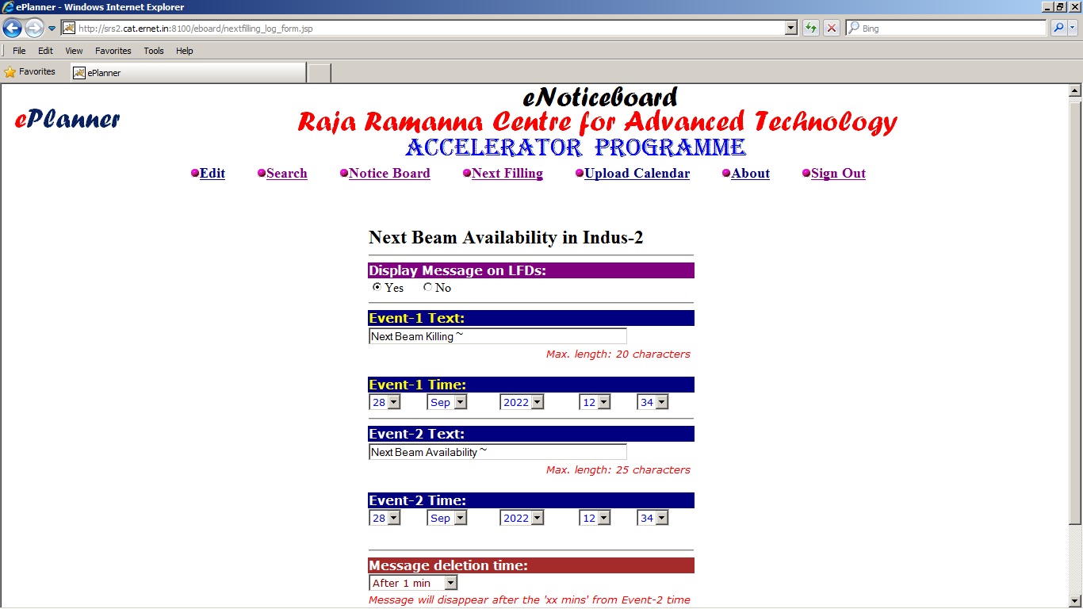
Task: Expand the address bar URL history dropdown
Action: pyautogui.click(x=791, y=29)
